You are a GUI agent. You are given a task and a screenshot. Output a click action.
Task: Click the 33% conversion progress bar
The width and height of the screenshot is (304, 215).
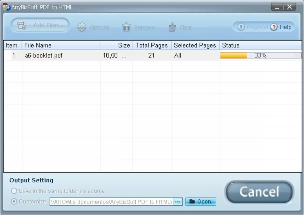(261, 55)
